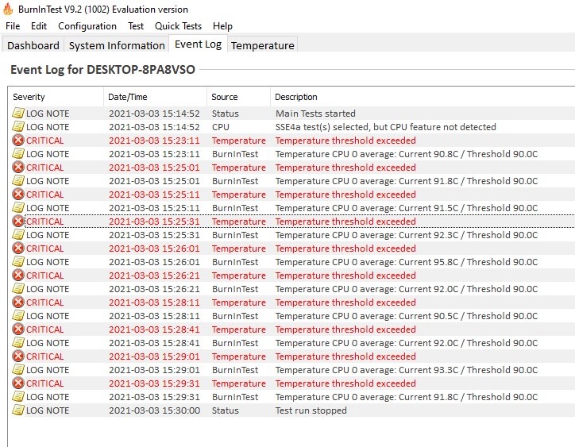575x447 pixels.
Task: Open the Quick Tests menu
Action: (x=178, y=26)
